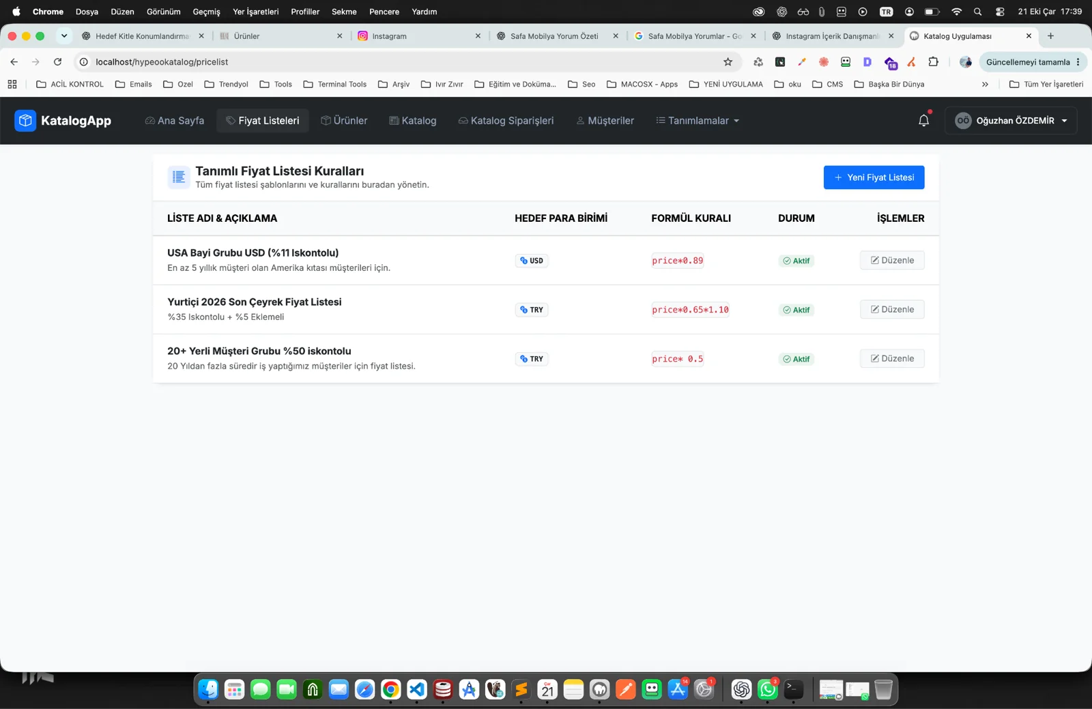Click the Yeni Fiyat Listesi button
The image size is (1092, 709).
tap(874, 177)
